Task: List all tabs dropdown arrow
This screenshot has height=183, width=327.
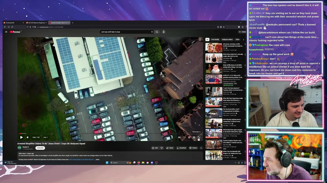Action: (x=241, y=23)
